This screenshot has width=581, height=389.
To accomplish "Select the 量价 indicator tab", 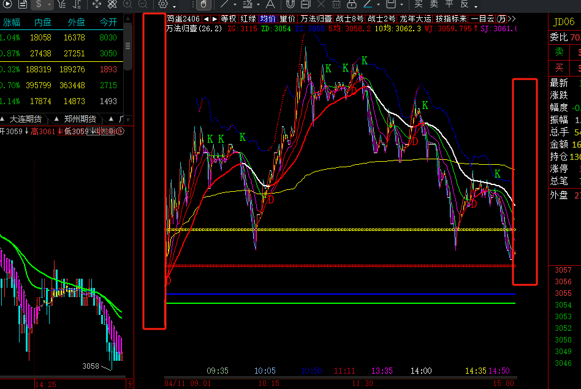I will 287,19.
